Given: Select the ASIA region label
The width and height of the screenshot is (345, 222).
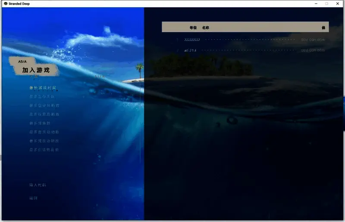Looking at the screenshot, I should (x=22, y=62).
